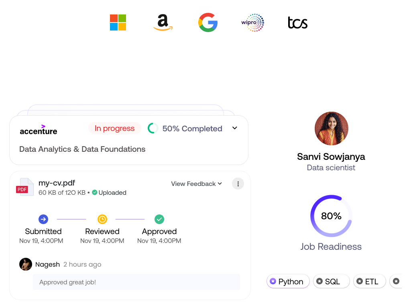Toggle the SQL skill tag
This screenshot has height=306, width=415.
(331, 282)
